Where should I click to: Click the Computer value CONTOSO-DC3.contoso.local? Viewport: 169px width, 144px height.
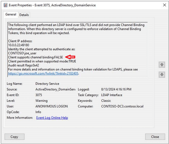[122, 106]
